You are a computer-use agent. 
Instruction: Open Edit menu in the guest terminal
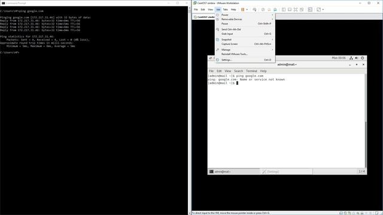pos(219,71)
